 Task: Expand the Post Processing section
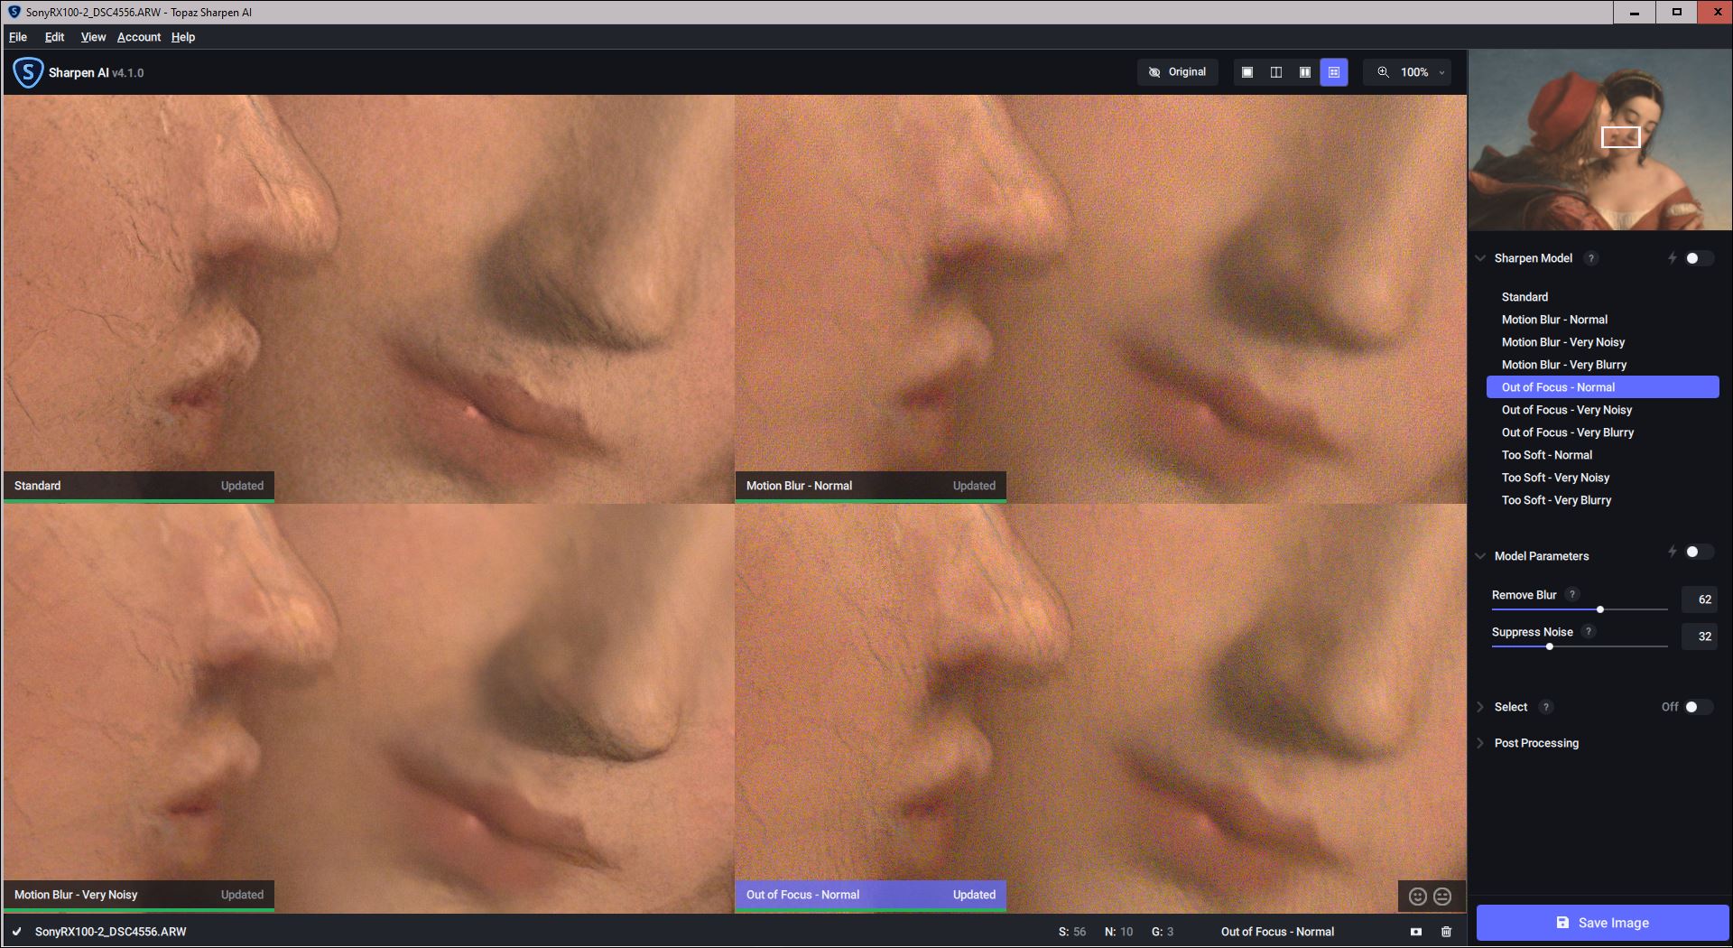tap(1536, 743)
